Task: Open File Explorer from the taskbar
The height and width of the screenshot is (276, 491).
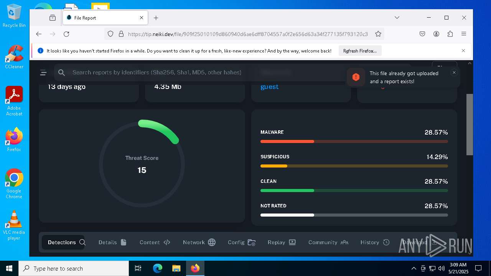Action: 176,268
